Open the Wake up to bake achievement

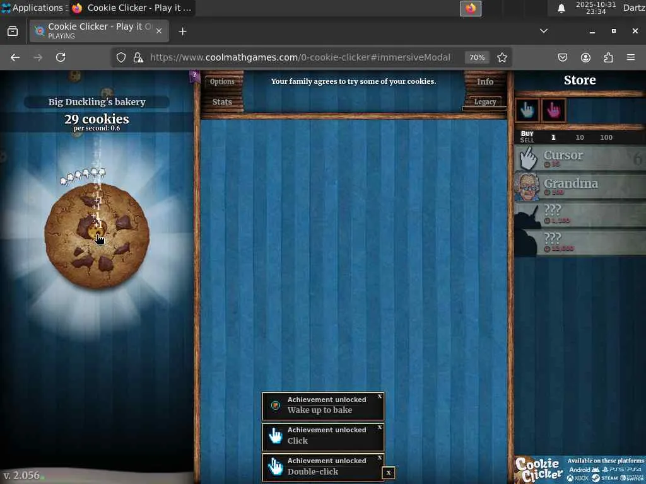(x=323, y=406)
